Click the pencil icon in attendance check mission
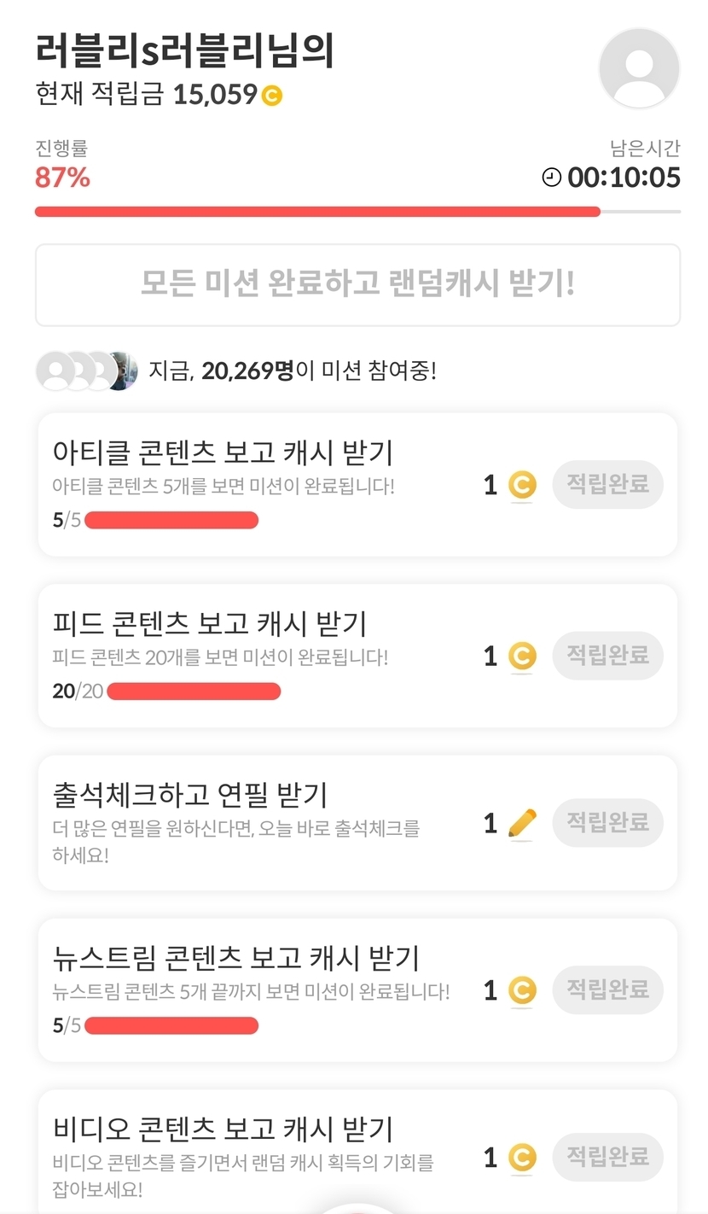The height and width of the screenshot is (1214, 708). pyautogui.click(x=522, y=824)
